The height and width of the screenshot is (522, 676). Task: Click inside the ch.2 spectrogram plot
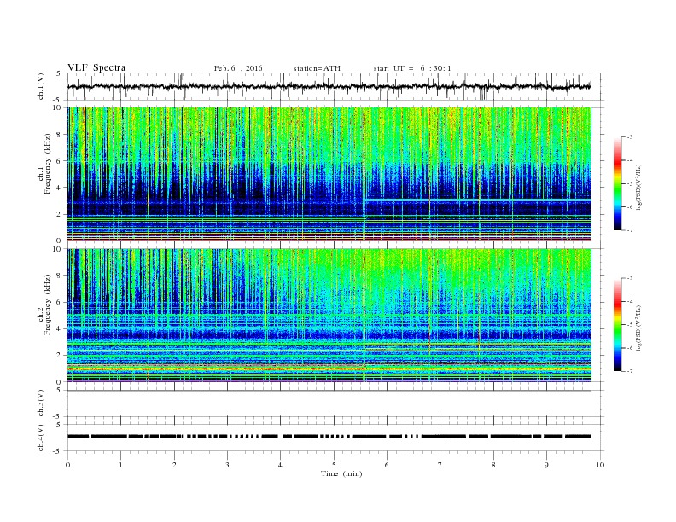pyautogui.click(x=329, y=315)
